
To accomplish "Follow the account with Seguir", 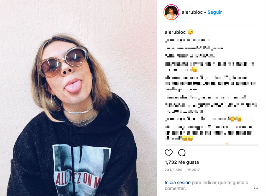I will [x=215, y=12].
